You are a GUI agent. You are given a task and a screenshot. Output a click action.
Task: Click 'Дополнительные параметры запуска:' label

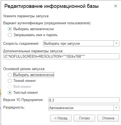point(33,51)
